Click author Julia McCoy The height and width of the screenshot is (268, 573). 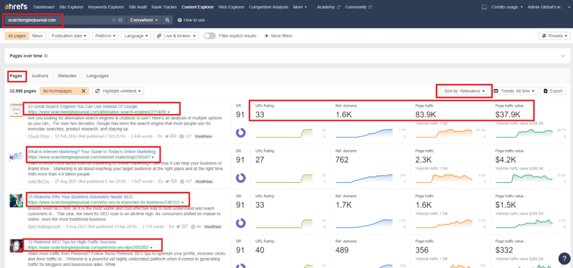point(38,181)
